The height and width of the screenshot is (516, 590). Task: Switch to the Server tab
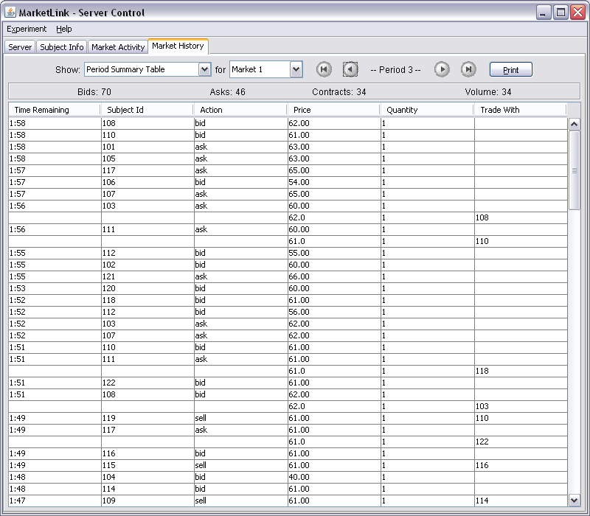tap(20, 47)
